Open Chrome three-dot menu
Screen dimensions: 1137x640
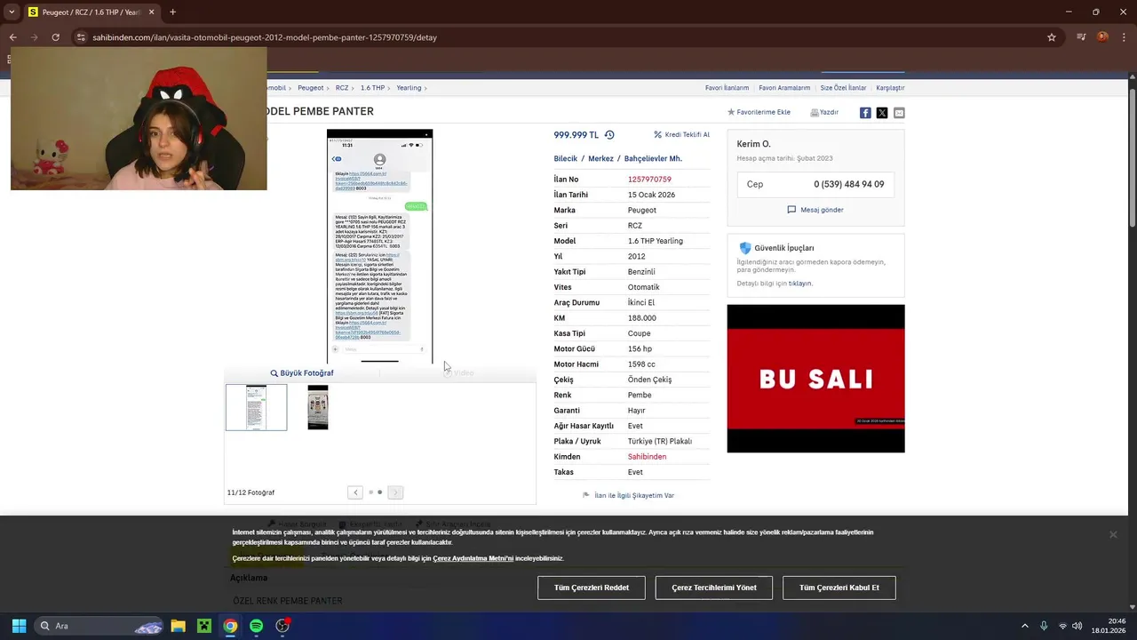coord(1125,37)
